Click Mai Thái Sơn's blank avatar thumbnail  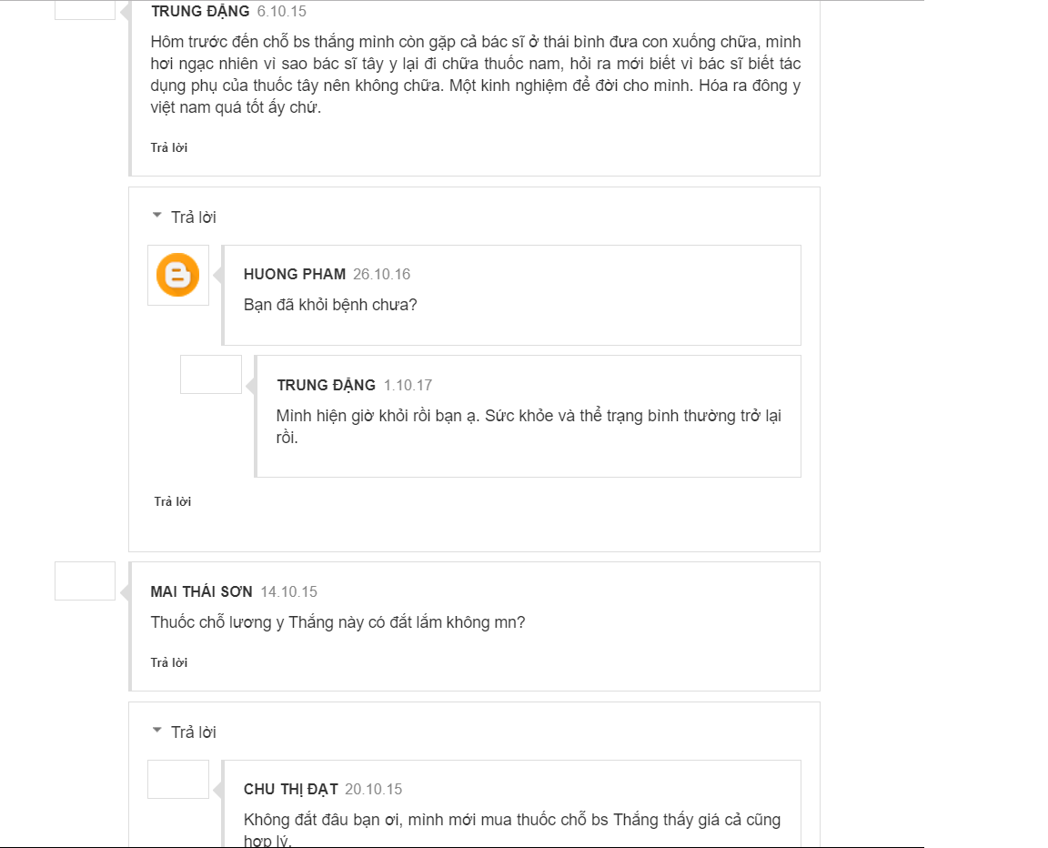(86, 580)
